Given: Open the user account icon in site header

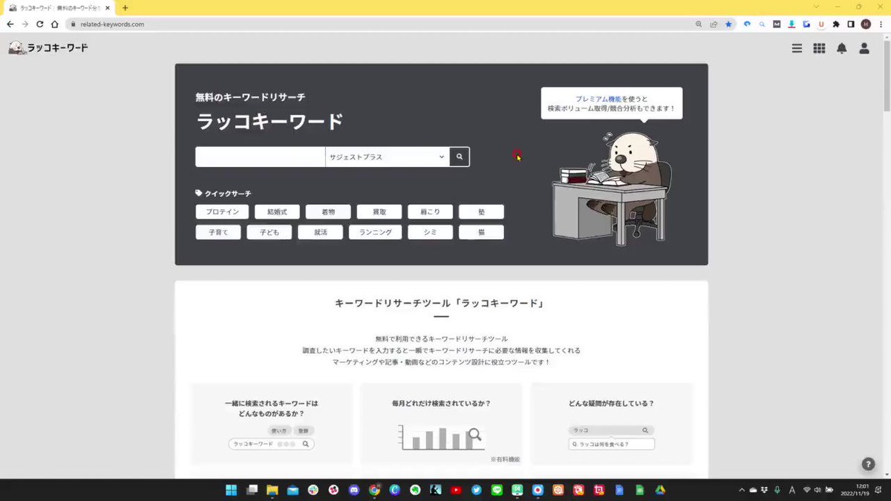Looking at the screenshot, I should point(864,48).
